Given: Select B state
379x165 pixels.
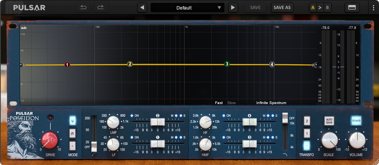Looking at the screenshot, I should pyautogui.click(x=327, y=8).
